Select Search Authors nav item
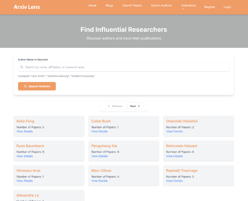 (x=161, y=6)
